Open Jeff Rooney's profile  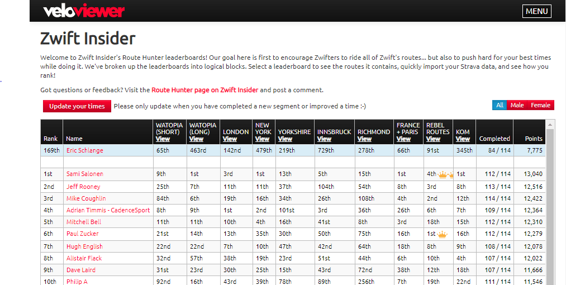83,187
